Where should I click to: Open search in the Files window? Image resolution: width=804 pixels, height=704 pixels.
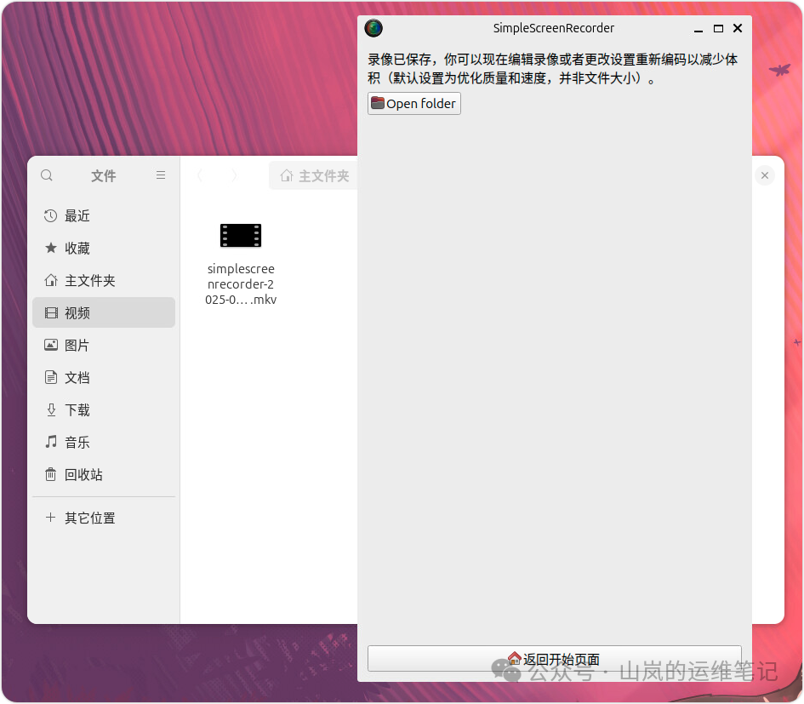tap(47, 175)
